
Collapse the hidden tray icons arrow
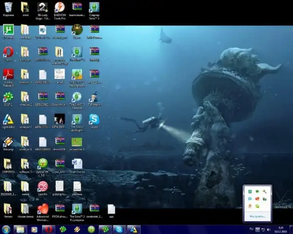pyautogui.click(x=258, y=229)
